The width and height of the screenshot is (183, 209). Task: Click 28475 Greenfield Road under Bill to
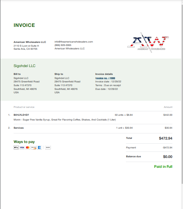[27, 82]
